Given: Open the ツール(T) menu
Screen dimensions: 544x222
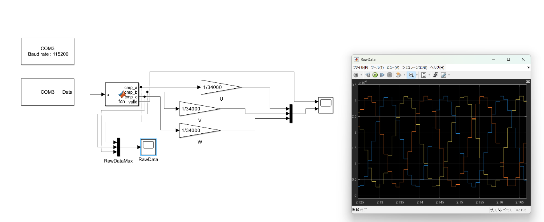Looking at the screenshot, I should point(377,68).
